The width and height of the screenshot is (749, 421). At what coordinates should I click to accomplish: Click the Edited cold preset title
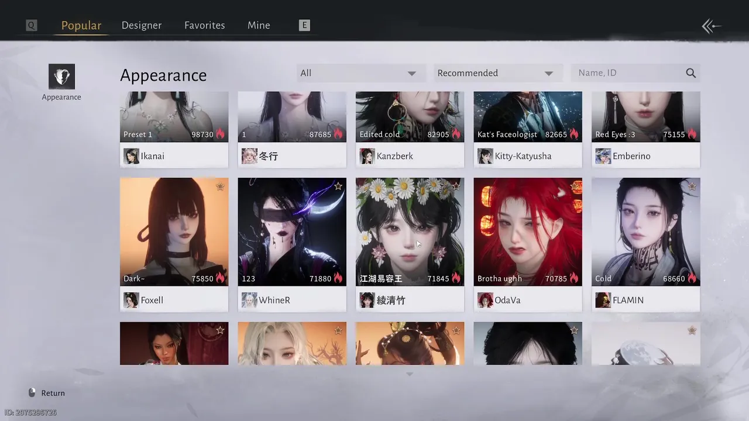[x=380, y=134]
